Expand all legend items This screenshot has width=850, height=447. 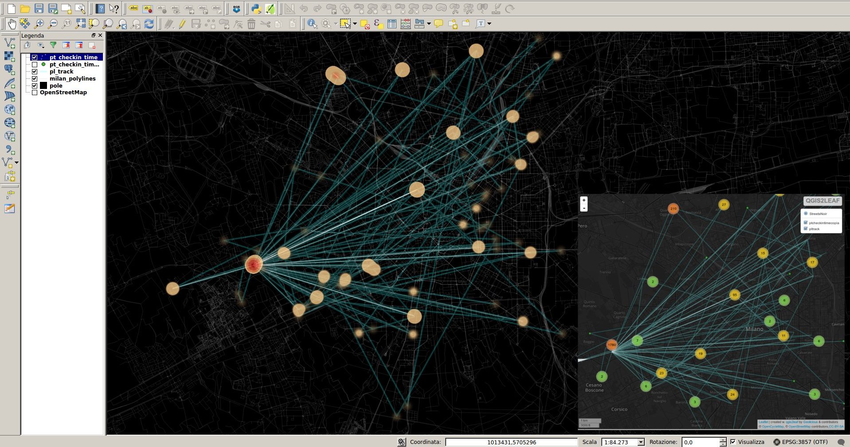[66, 45]
